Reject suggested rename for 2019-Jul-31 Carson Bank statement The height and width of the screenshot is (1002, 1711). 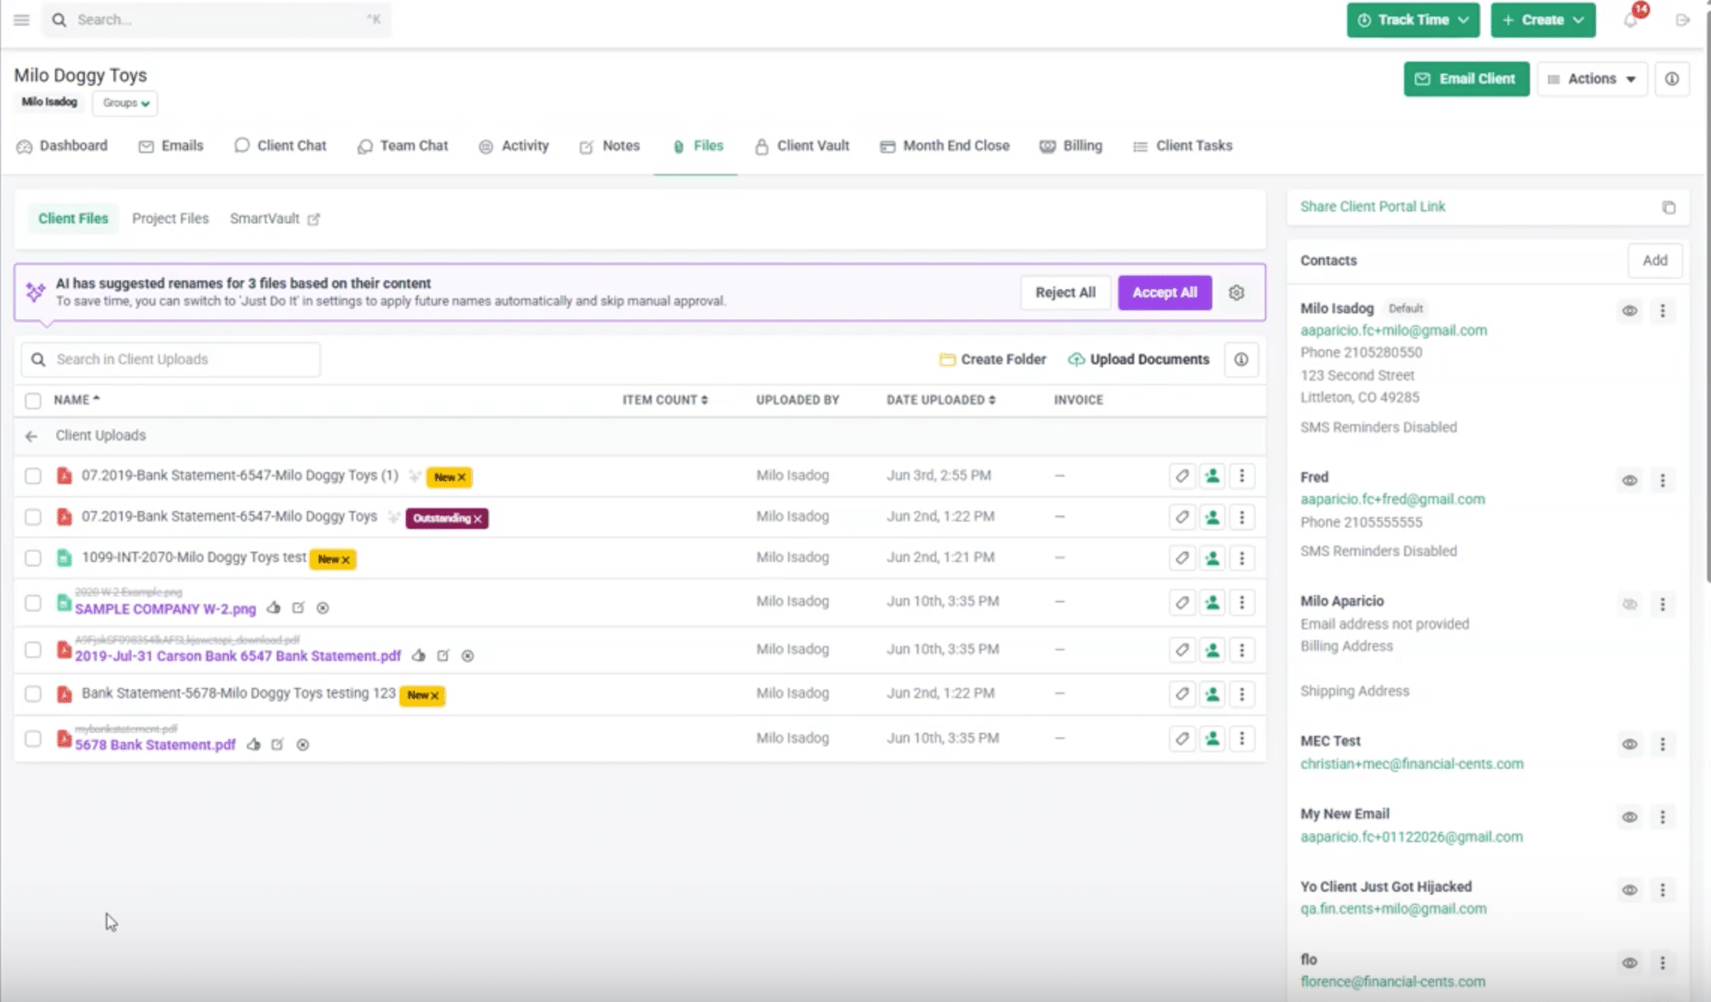[x=468, y=655]
